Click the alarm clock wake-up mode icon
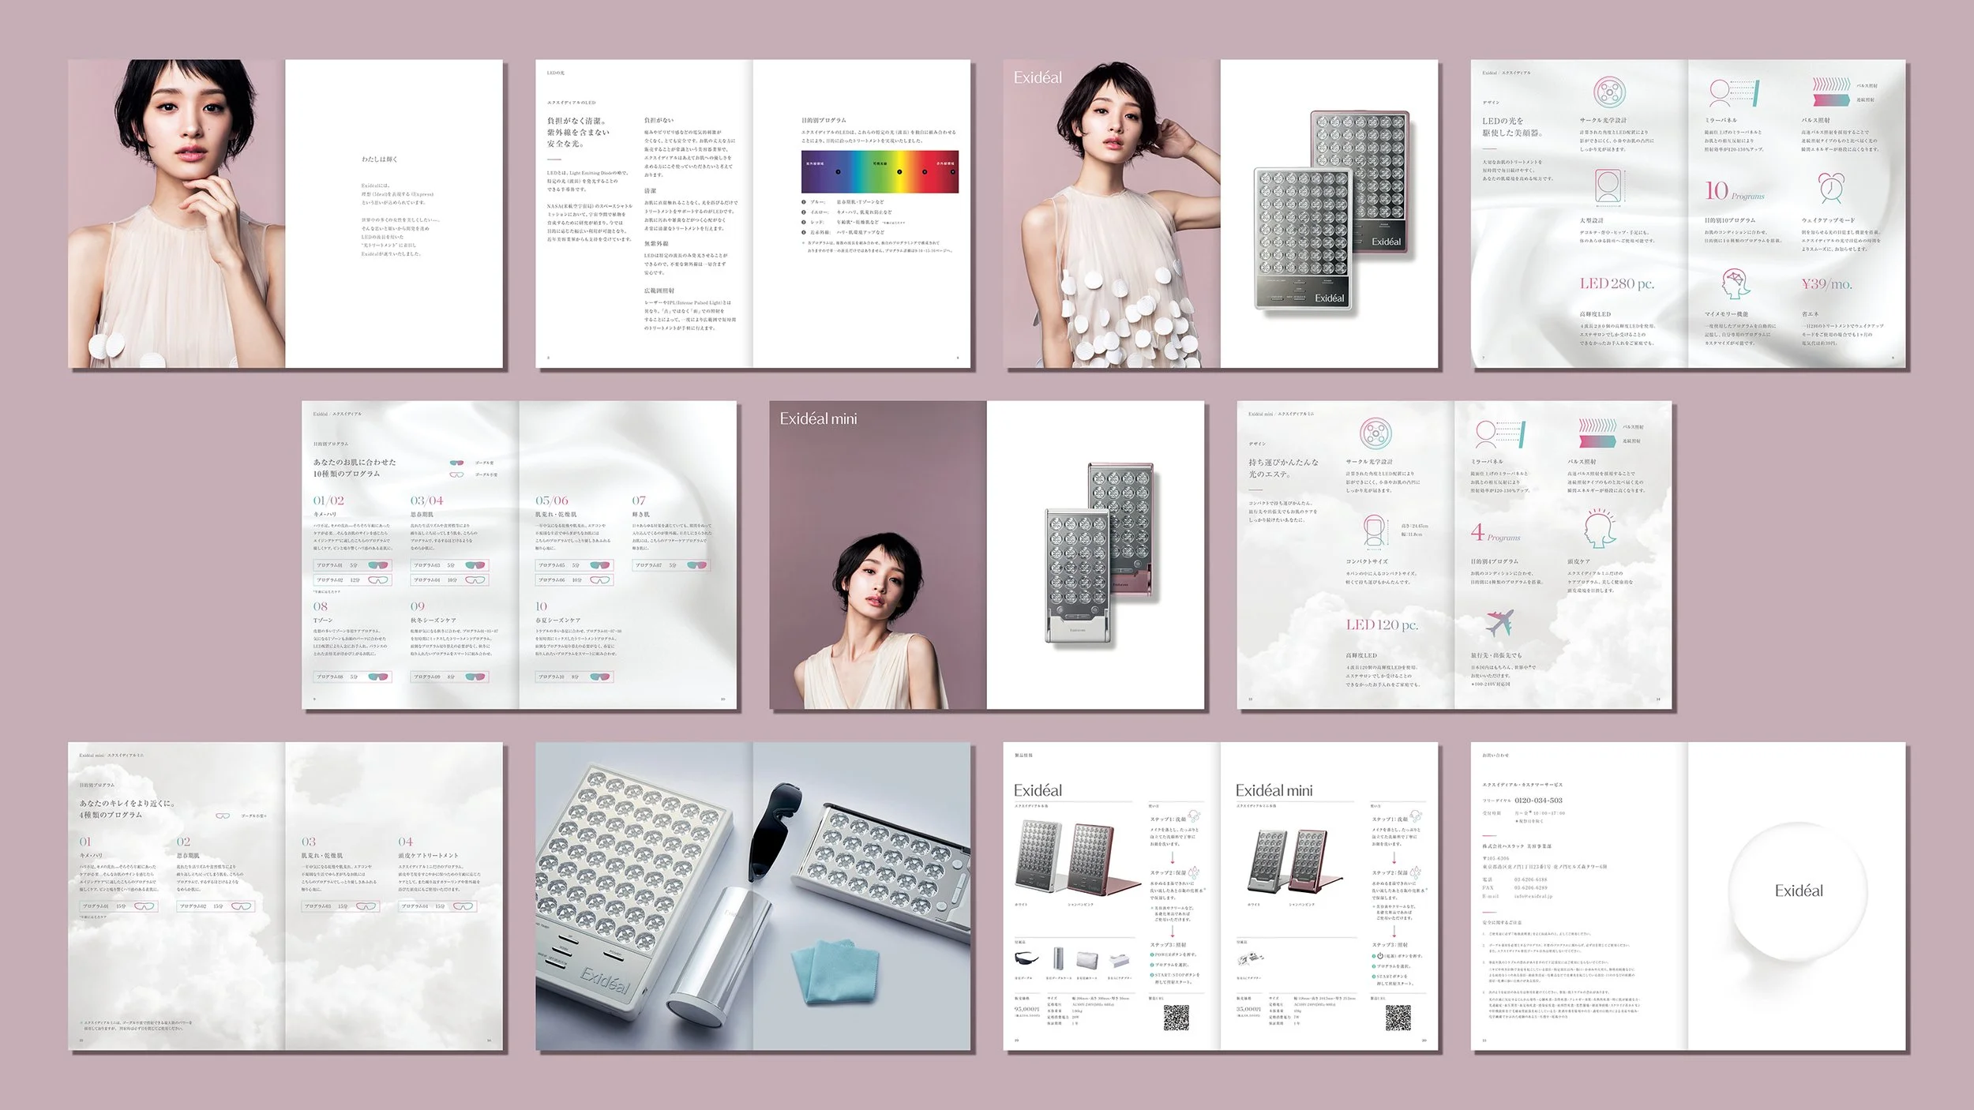1974x1110 pixels. 1830,188
